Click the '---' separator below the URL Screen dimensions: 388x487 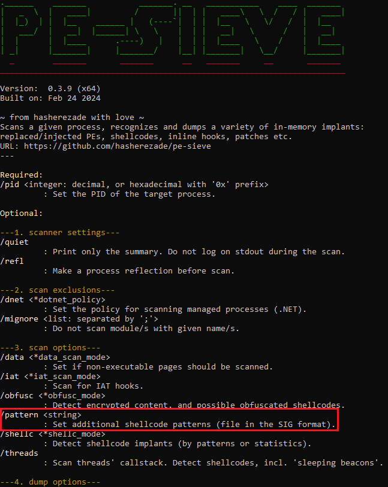[7, 155]
